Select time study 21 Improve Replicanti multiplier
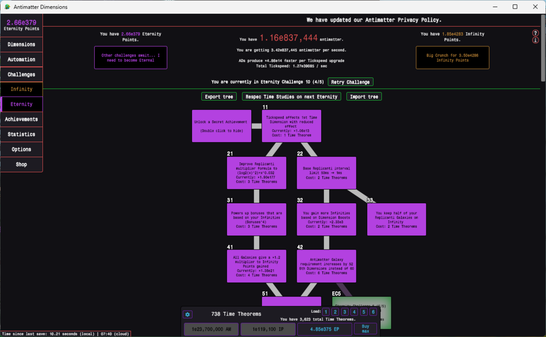Image resolution: width=546 pixels, height=337 pixels. [x=257, y=173]
